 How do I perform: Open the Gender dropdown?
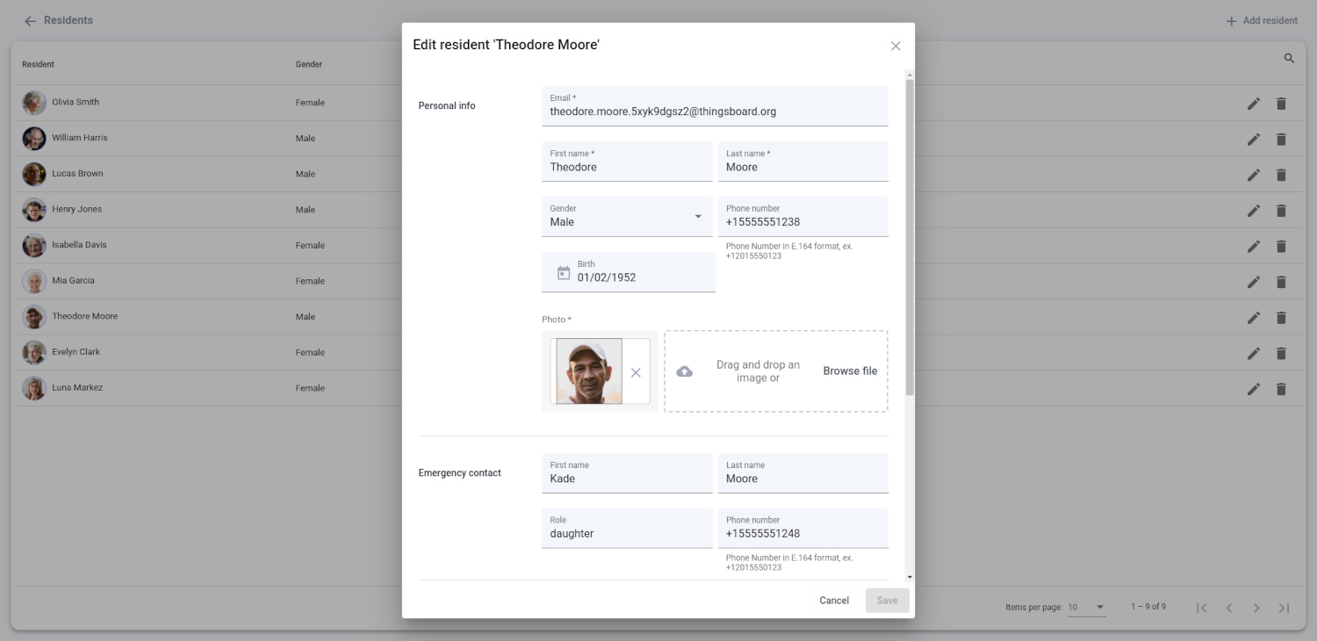pos(627,216)
